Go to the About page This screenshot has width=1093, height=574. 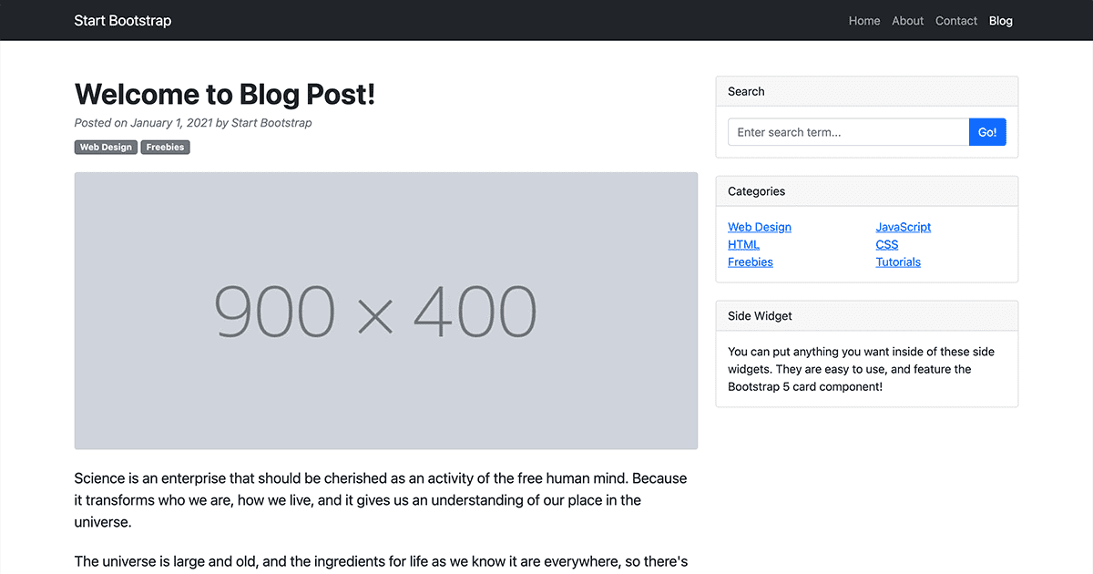pyautogui.click(x=907, y=20)
